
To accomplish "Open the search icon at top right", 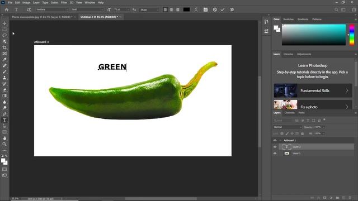I will point(336,9).
